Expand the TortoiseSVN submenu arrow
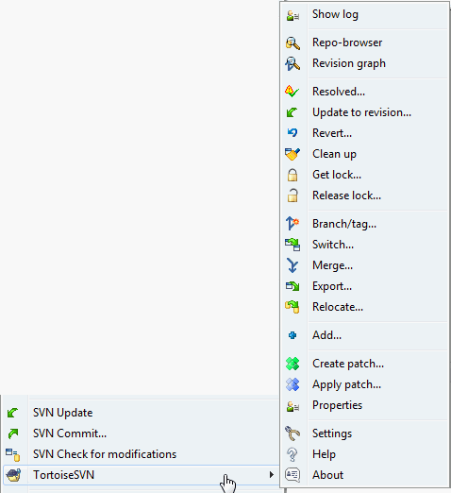 [272, 475]
